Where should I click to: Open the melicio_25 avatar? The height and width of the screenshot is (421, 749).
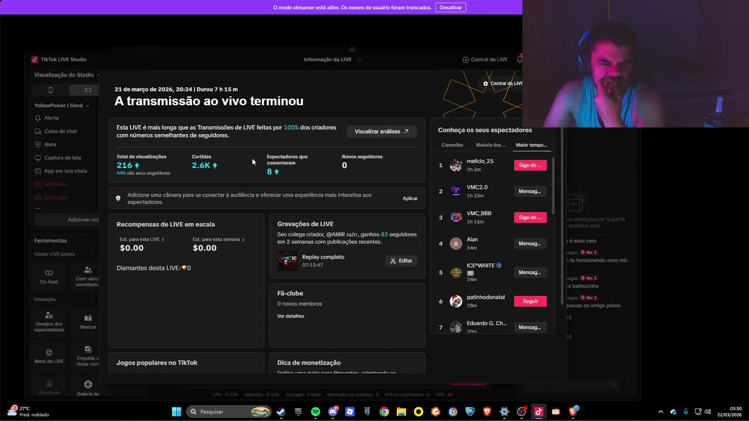click(456, 165)
